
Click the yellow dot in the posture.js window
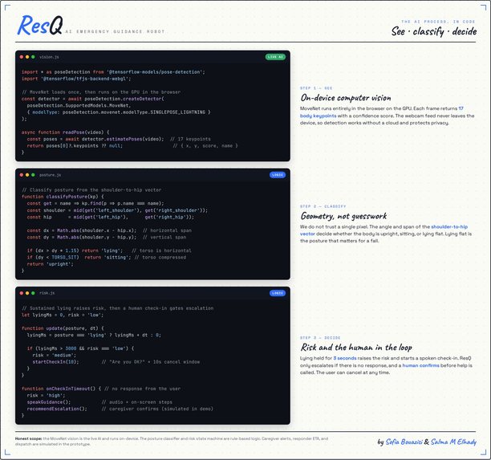(x=27, y=175)
